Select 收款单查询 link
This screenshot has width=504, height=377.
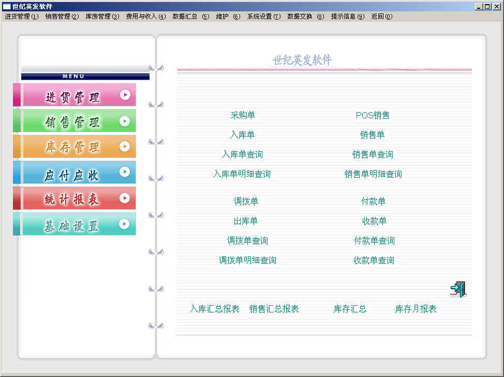tap(374, 260)
